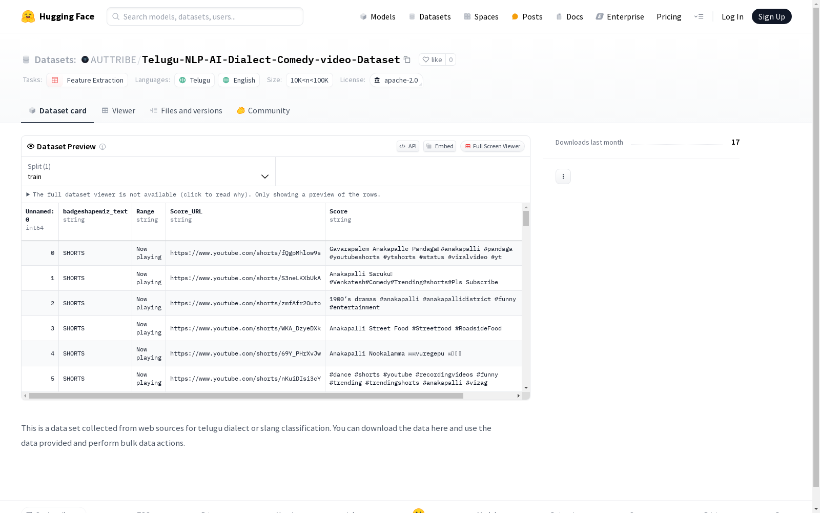The image size is (820, 513).
Task: Click the preview table vertical scrollbar
Action: point(526,219)
